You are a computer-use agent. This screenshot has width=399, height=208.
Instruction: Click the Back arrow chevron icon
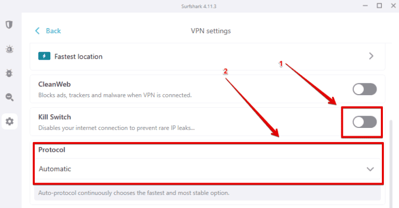pyautogui.click(x=37, y=31)
